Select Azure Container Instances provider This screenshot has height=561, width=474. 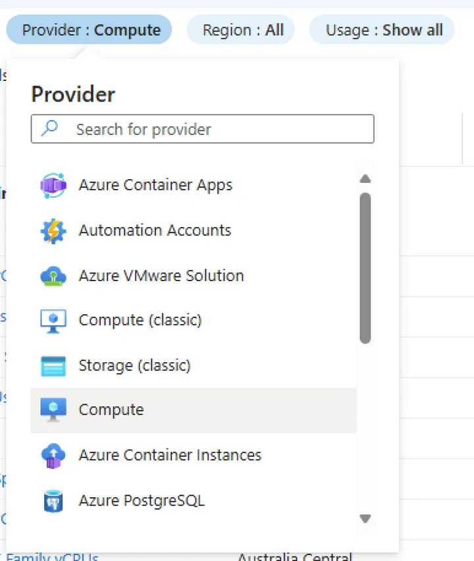[x=194, y=456]
